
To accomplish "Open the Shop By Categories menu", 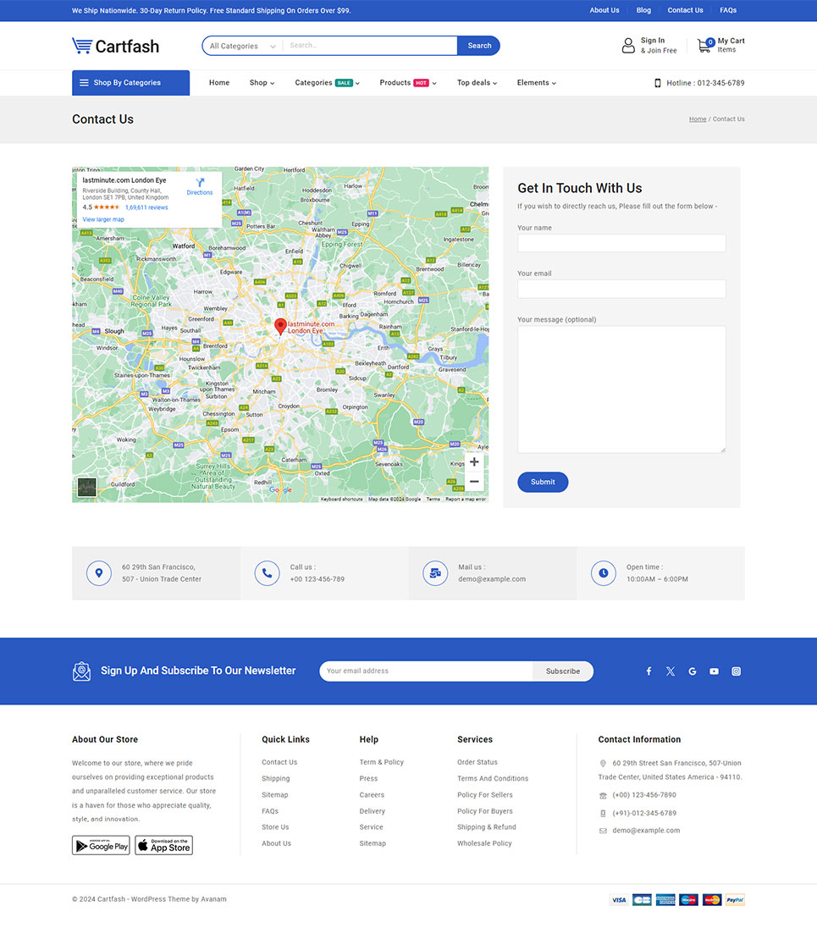I will click(x=130, y=83).
